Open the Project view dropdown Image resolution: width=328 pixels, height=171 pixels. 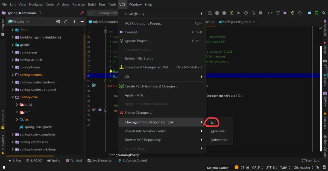(x=19, y=22)
